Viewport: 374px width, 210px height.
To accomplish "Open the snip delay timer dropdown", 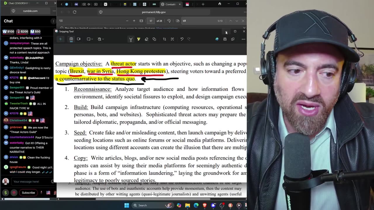I will [101, 39].
